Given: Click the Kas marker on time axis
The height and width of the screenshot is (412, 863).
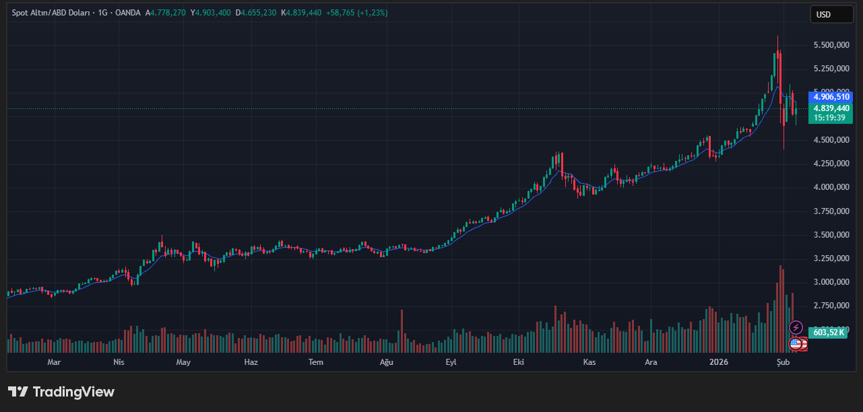Looking at the screenshot, I should pyautogui.click(x=589, y=362).
